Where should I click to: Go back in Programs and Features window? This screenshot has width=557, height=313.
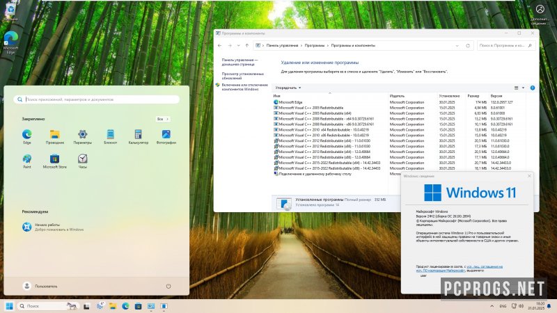219,45
